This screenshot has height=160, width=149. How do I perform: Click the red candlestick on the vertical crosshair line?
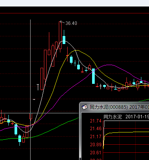pos(31,117)
